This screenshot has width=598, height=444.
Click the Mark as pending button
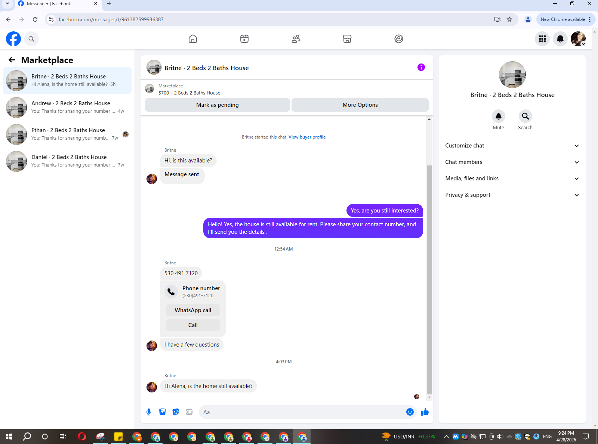point(218,105)
